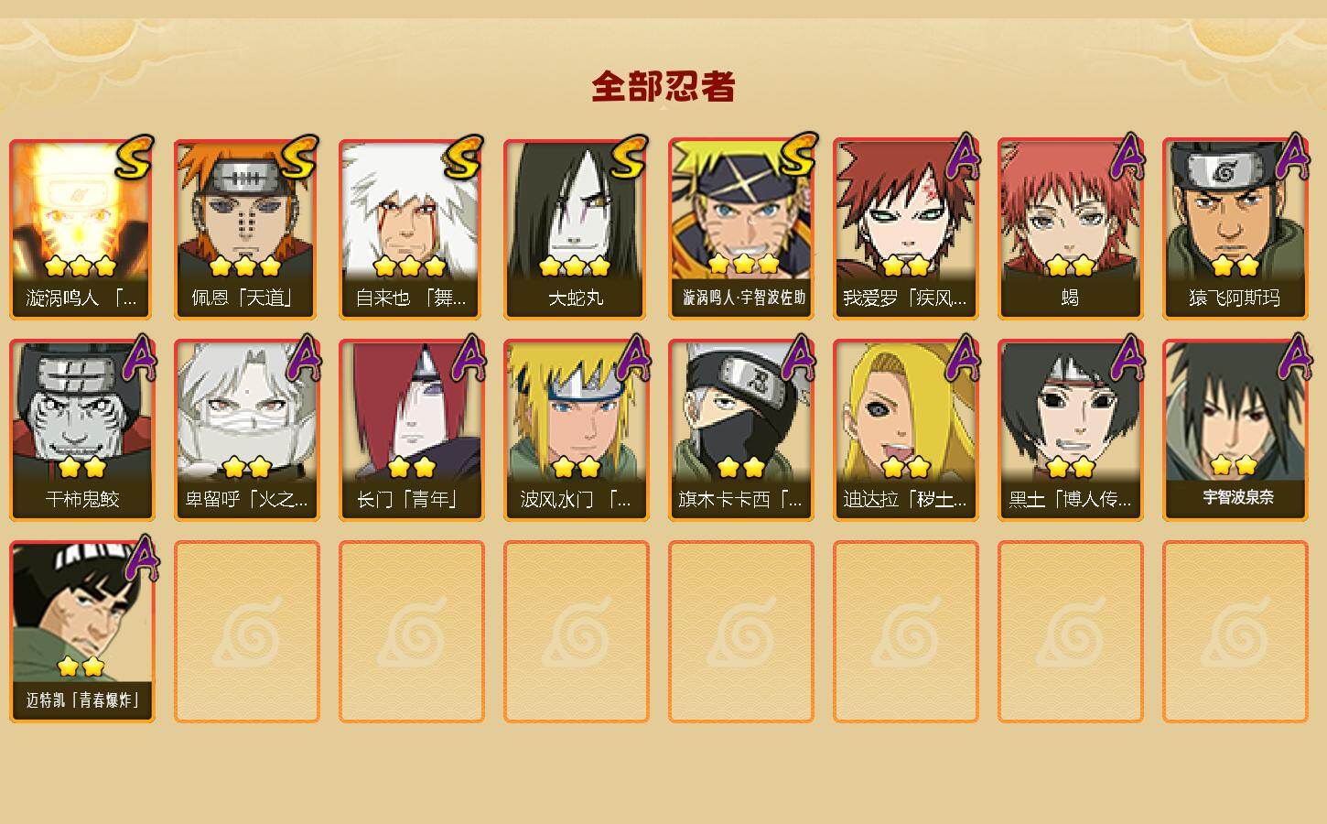Screen dimensions: 1327x824
Task: Select the white-haired 自来也 card
Action: pyautogui.click(x=412, y=229)
